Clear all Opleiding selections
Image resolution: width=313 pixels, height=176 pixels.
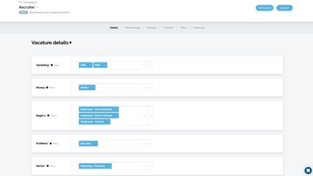tap(144, 65)
